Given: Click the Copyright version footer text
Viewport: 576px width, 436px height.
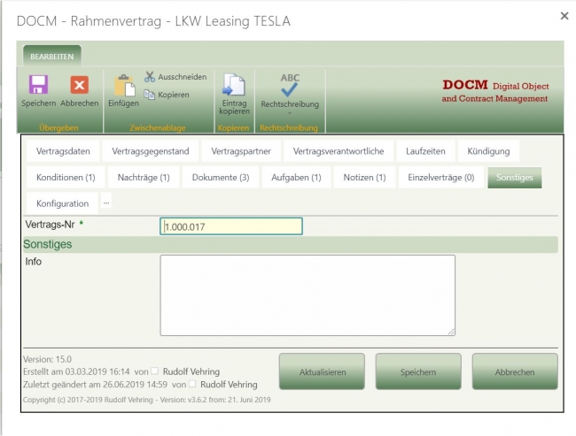Looking at the screenshot, I should pos(146,400).
